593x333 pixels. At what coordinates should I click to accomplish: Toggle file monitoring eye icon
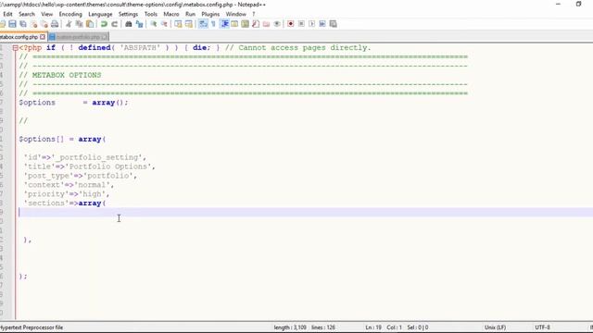[277, 24]
